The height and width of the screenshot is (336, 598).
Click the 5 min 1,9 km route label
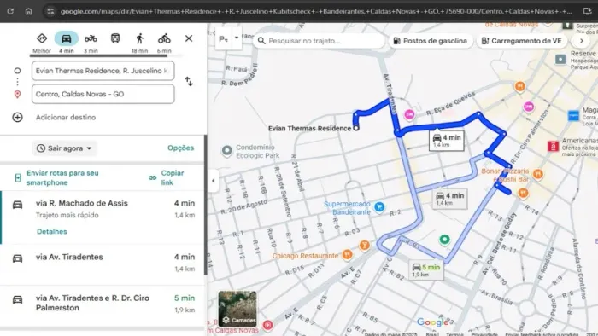pyautogui.click(x=426, y=269)
